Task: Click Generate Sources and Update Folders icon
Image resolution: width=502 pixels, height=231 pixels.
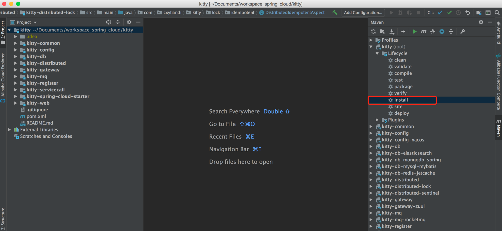Action: 383,32
